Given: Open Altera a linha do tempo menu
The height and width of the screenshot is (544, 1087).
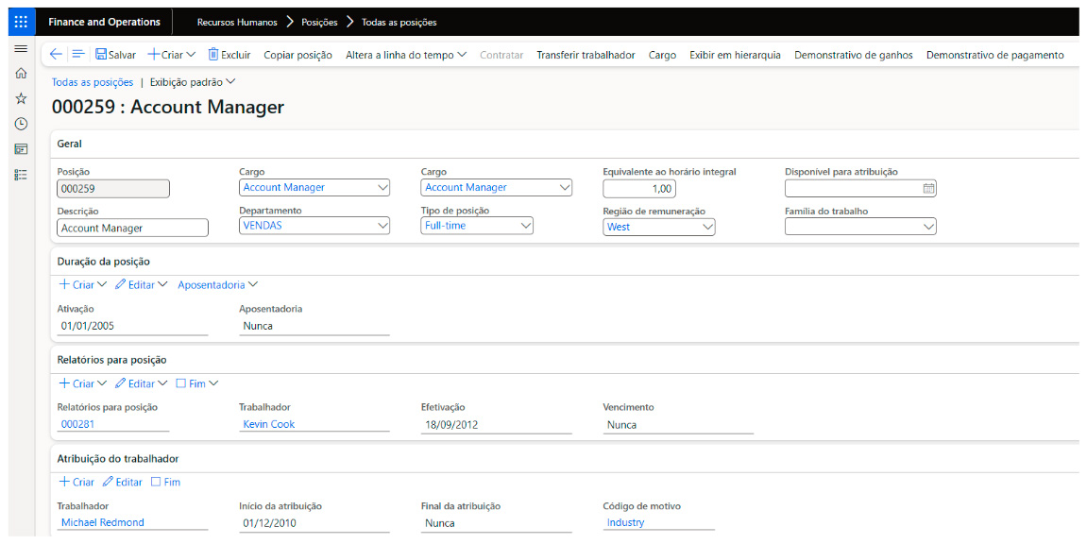Looking at the screenshot, I should pos(405,55).
